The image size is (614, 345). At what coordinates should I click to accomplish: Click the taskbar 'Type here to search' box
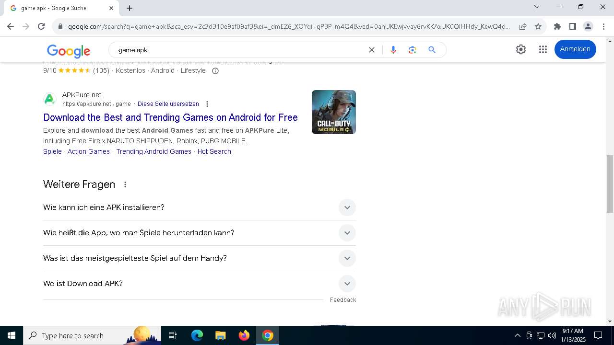[x=92, y=335]
